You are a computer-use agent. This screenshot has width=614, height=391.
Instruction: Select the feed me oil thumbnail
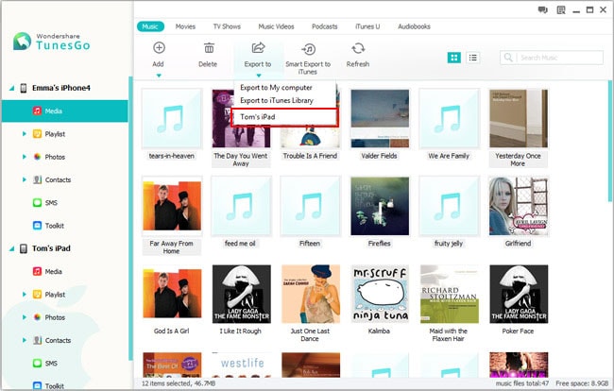coord(241,206)
